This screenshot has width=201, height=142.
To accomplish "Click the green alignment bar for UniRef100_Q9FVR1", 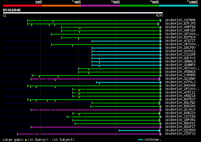I will [x=116, y=120].
